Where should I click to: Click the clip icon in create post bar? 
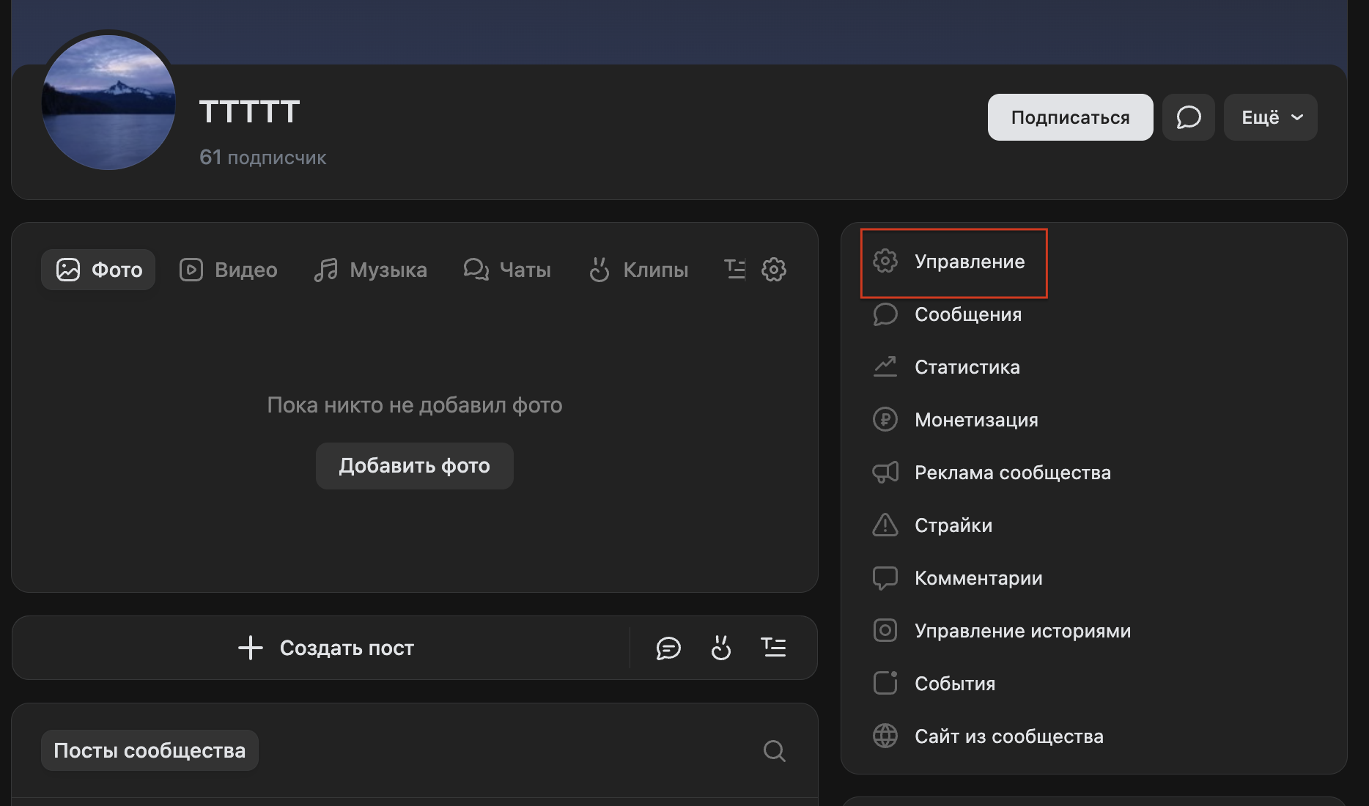click(721, 648)
